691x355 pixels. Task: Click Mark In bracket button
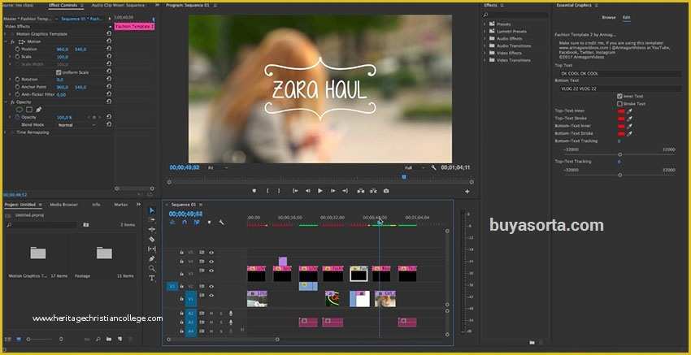tap(267, 191)
